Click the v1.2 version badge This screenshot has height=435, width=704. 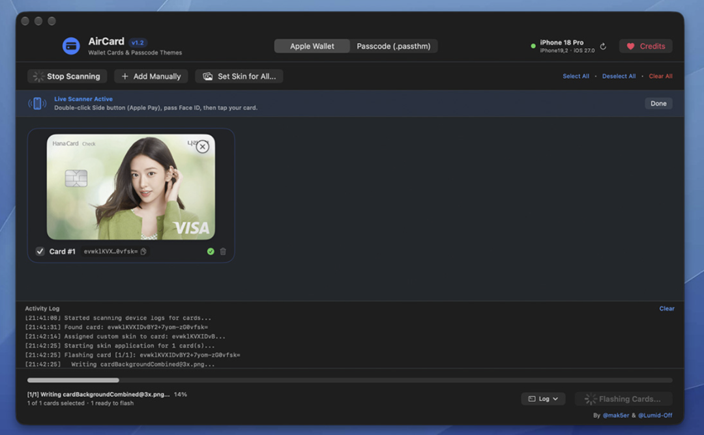138,42
